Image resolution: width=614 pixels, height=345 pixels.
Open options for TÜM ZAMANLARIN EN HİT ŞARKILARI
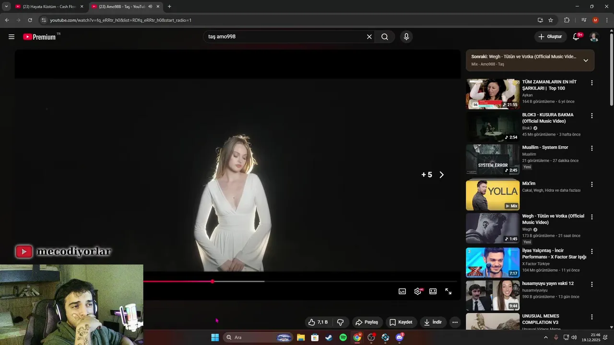[591, 83]
